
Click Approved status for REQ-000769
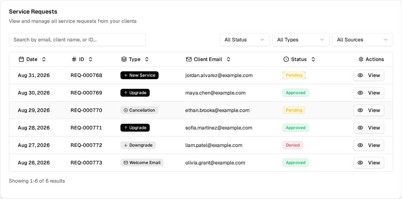[x=295, y=93]
